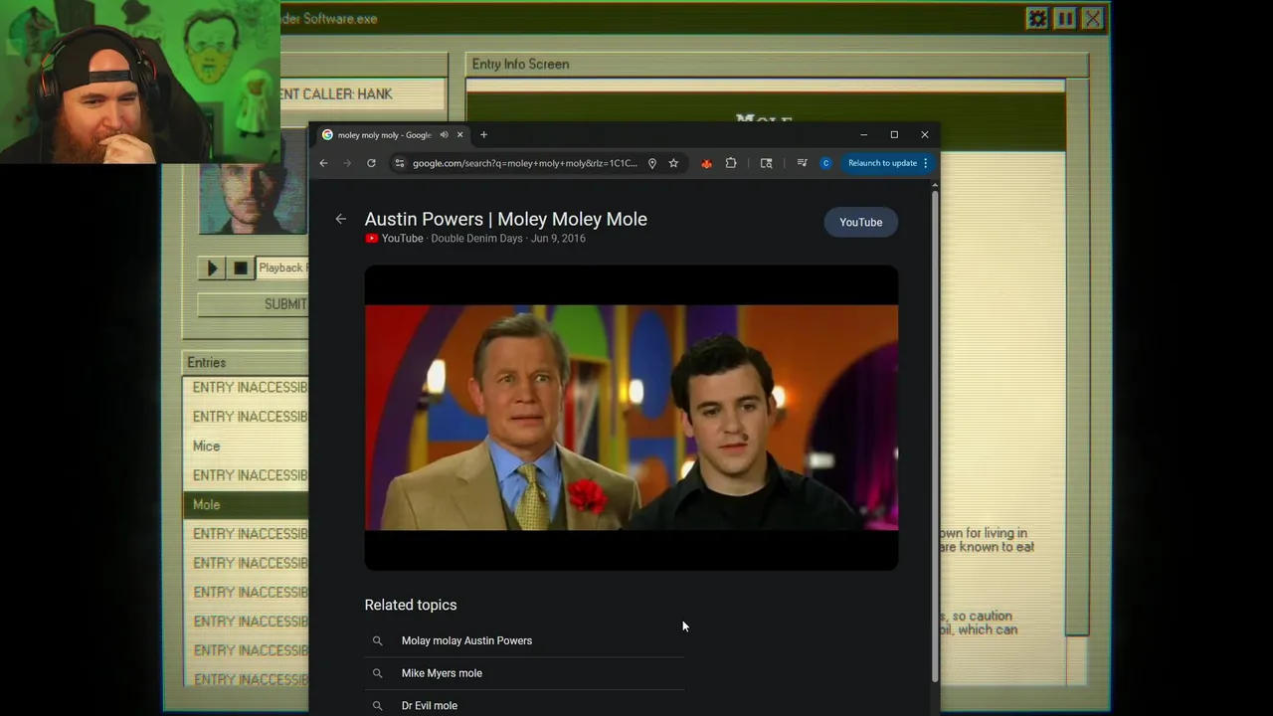Click the google.com address bar URL
The image size is (1273, 716).
tap(525, 163)
